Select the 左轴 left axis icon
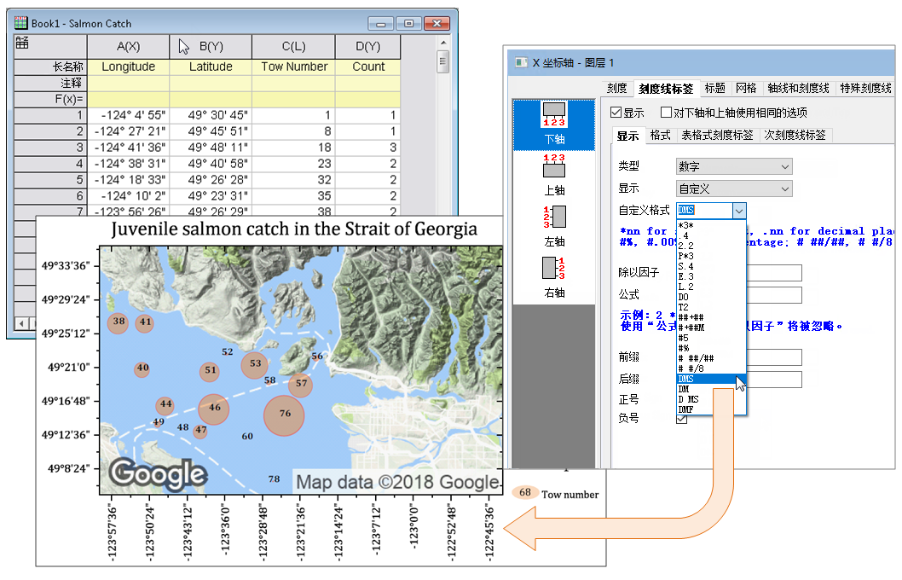This screenshot has height=580, width=902. 554,226
